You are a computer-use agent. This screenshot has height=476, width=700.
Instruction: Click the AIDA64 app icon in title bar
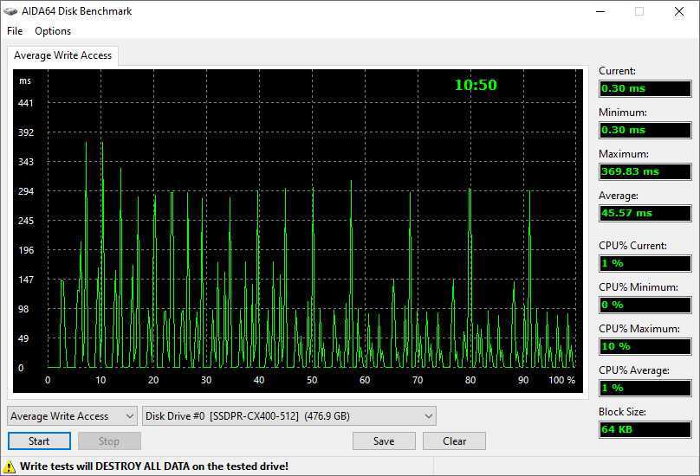11,11
